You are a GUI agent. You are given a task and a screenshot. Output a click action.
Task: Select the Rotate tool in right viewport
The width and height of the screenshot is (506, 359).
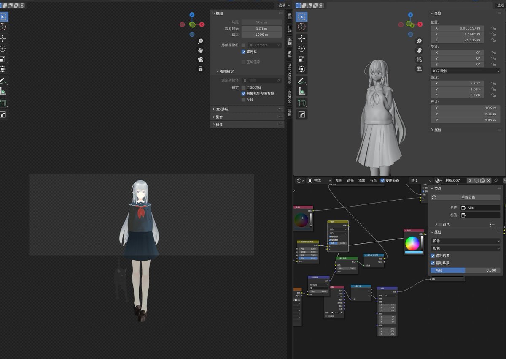pyautogui.click(x=301, y=49)
